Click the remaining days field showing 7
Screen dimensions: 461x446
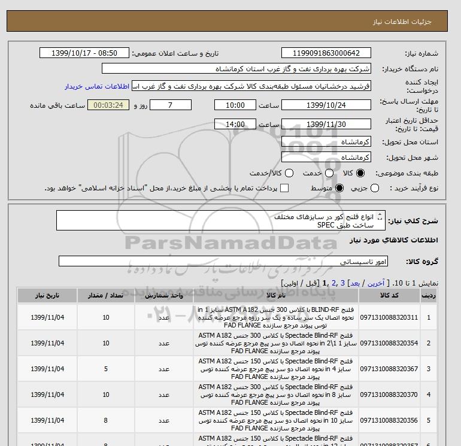(x=171, y=105)
